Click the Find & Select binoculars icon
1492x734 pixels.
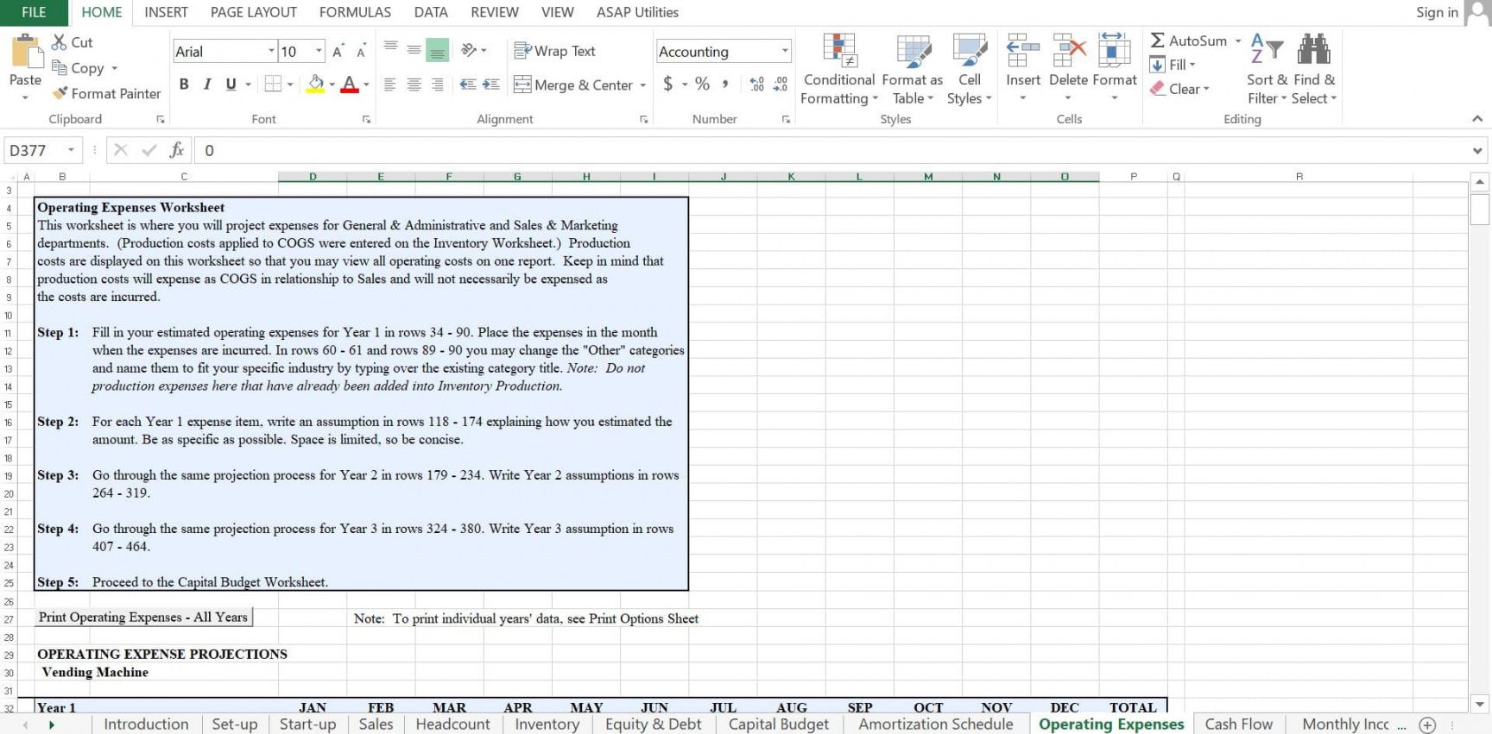click(x=1313, y=49)
